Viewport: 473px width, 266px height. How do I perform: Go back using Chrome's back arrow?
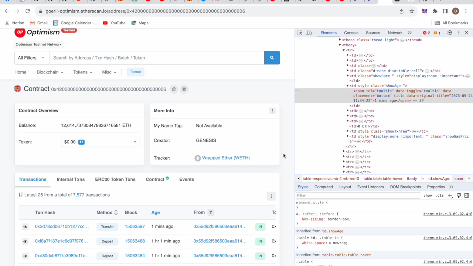coord(7,11)
